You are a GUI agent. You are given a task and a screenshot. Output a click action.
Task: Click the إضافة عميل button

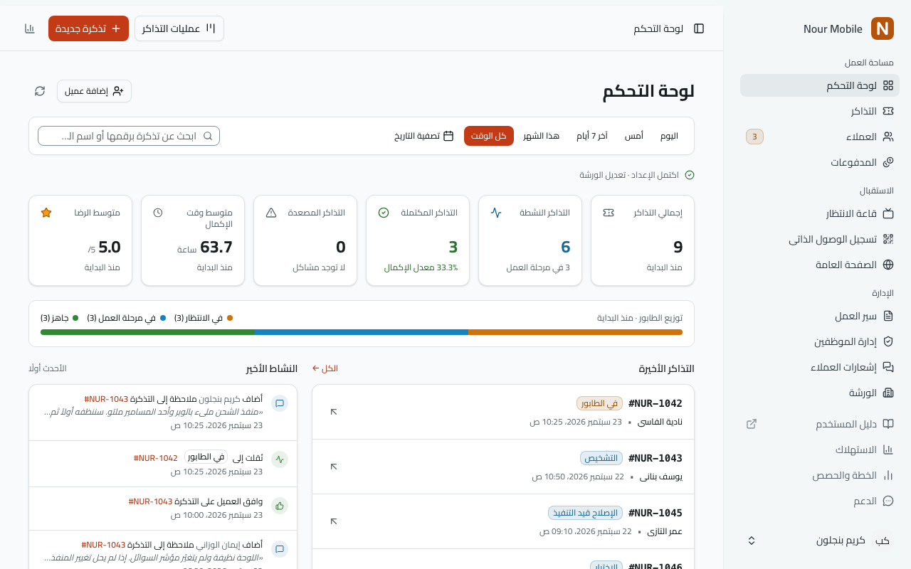pyautogui.click(x=94, y=91)
